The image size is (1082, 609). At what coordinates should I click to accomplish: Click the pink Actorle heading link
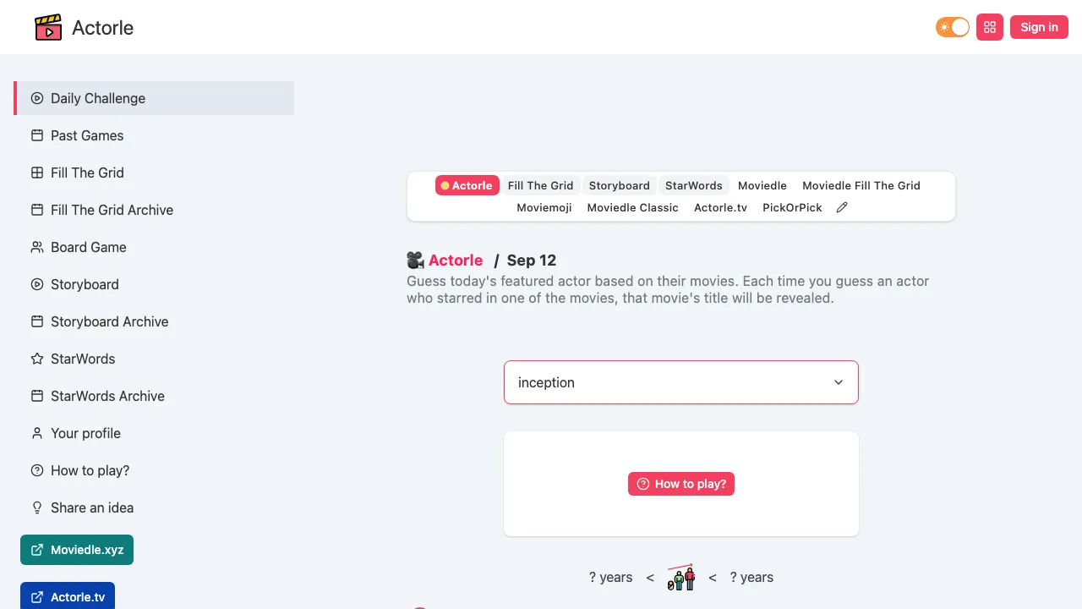click(x=456, y=261)
